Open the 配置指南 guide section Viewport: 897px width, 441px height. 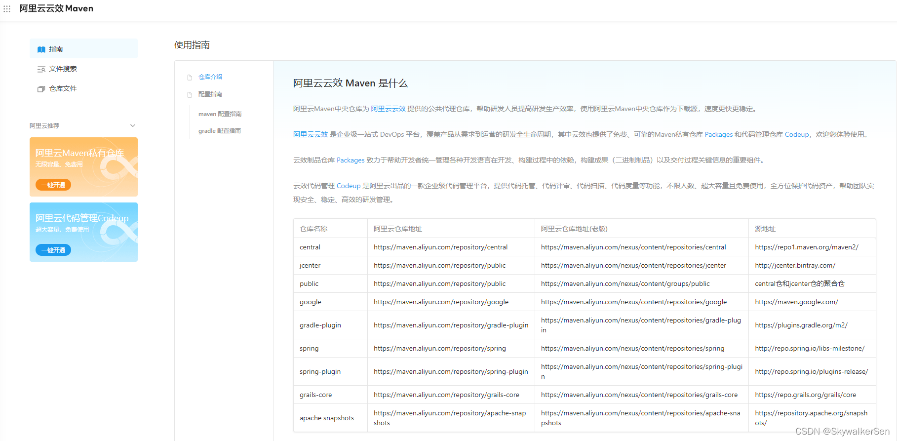(x=210, y=94)
